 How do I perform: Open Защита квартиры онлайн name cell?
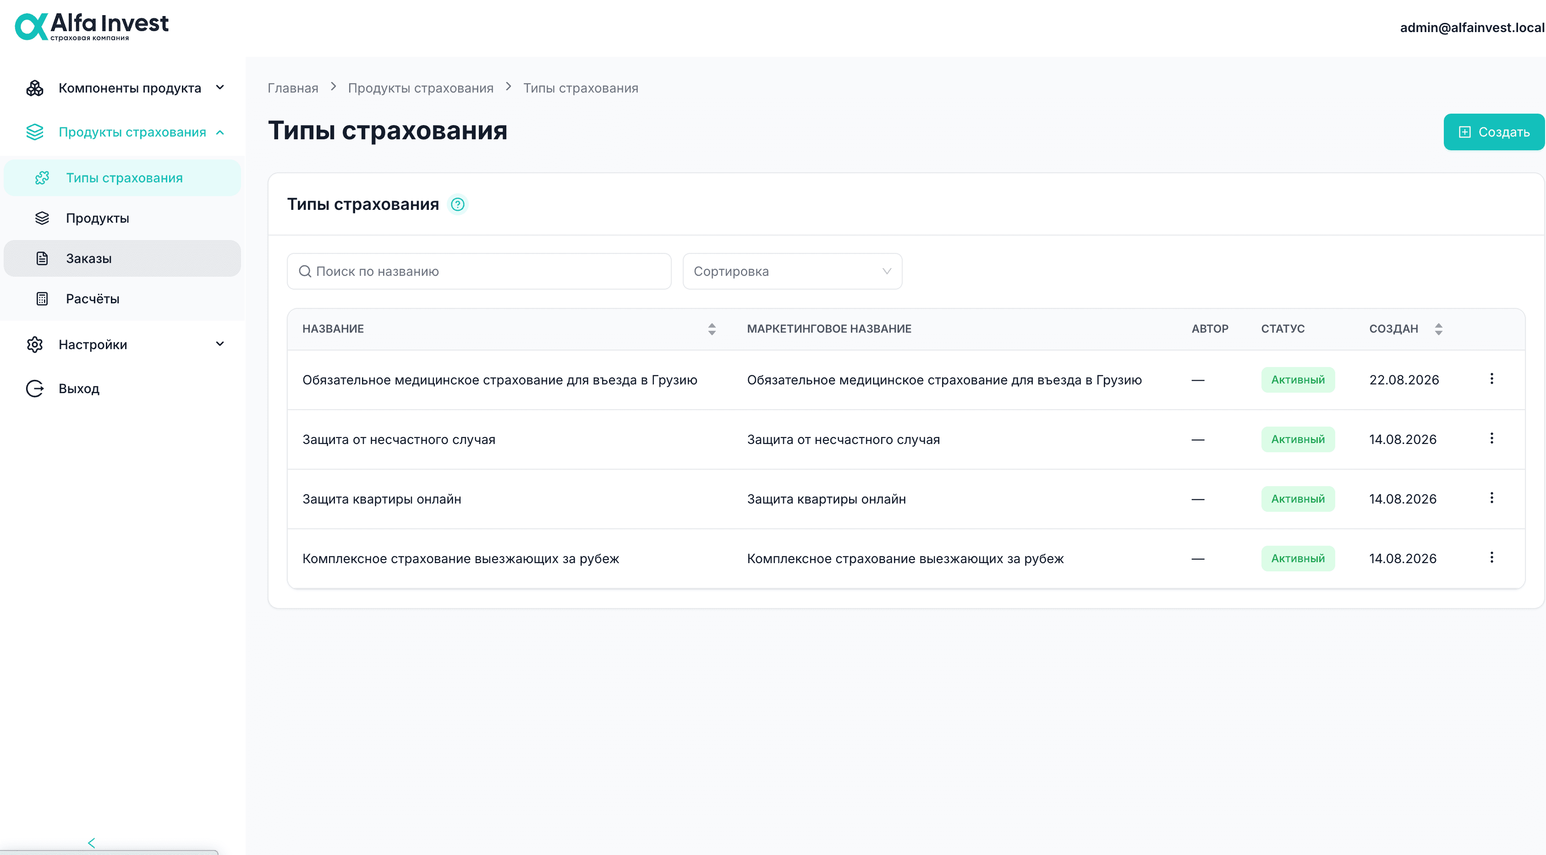[x=382, y=499]
